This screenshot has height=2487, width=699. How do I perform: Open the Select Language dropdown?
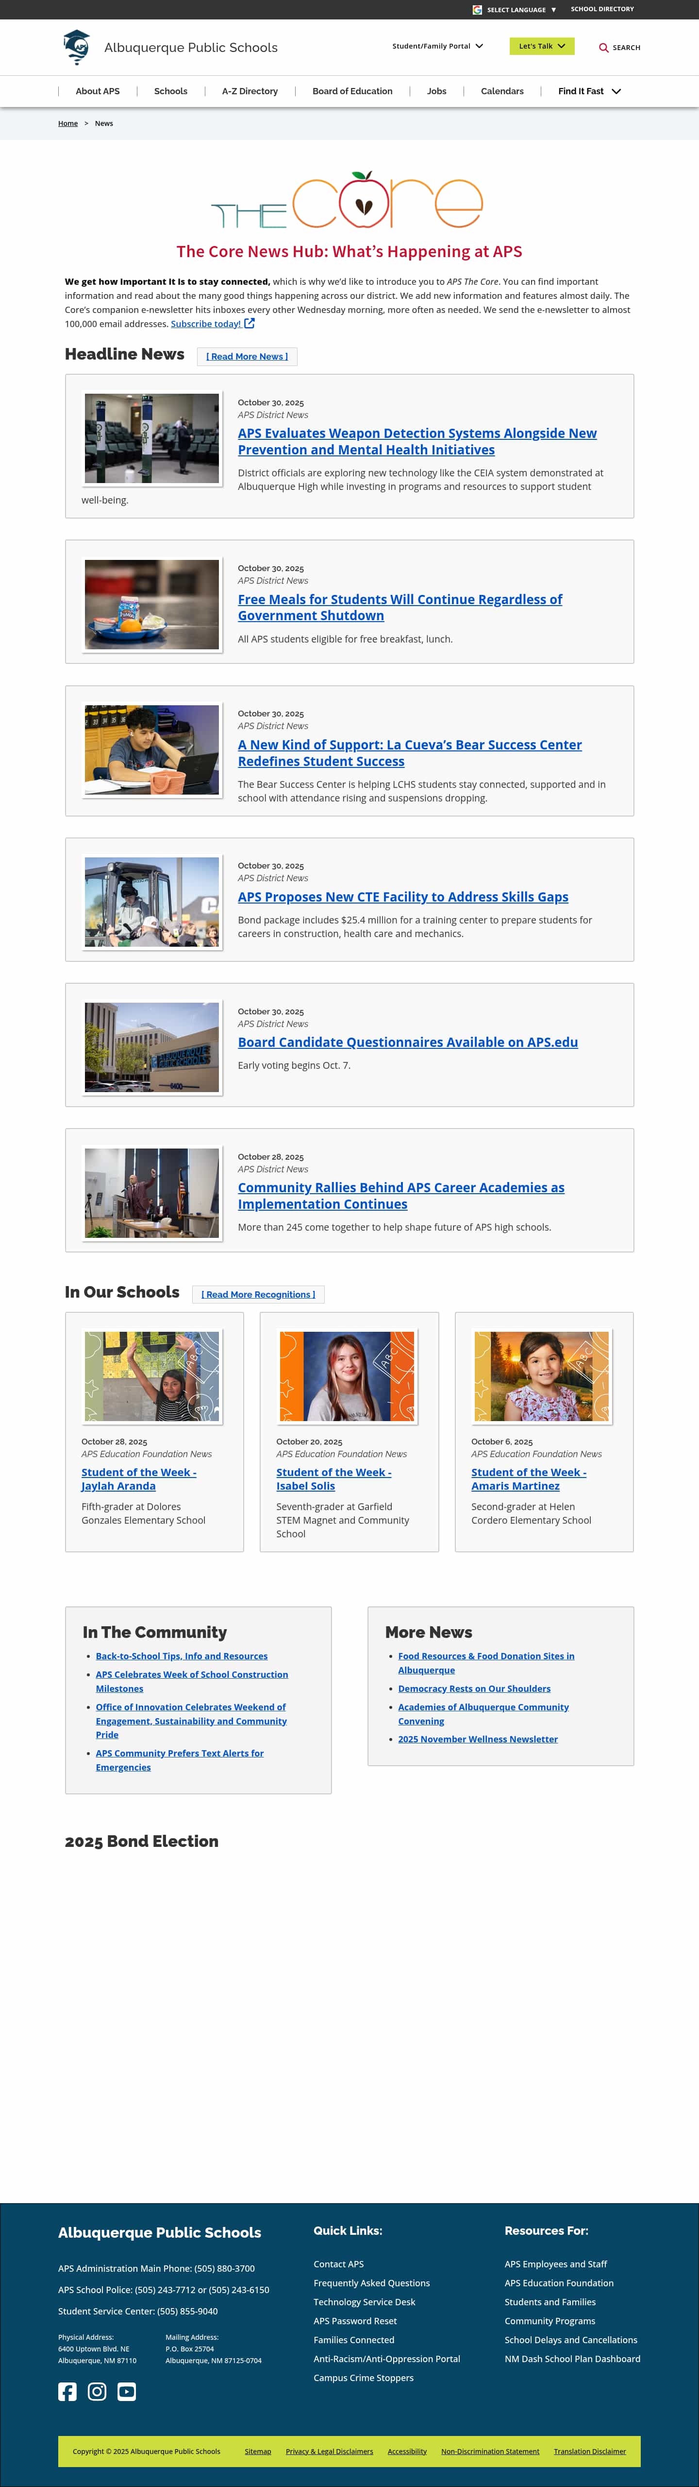click(x=522, y=10)
